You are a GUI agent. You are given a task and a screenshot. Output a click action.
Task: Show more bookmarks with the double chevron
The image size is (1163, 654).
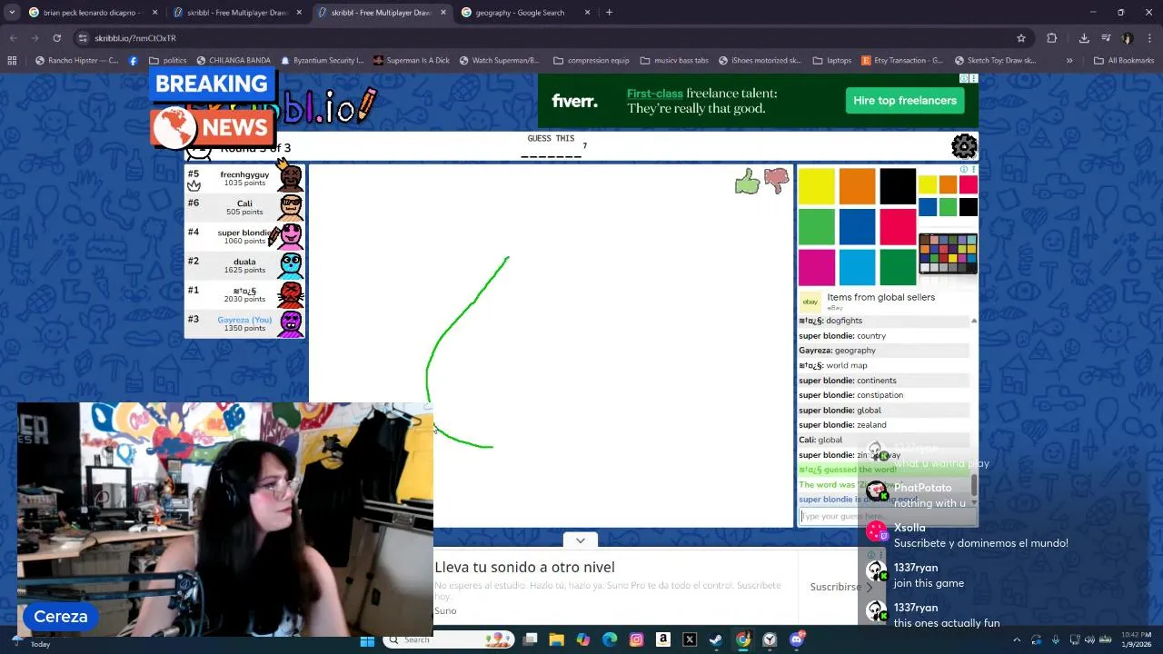(1069, 61)
